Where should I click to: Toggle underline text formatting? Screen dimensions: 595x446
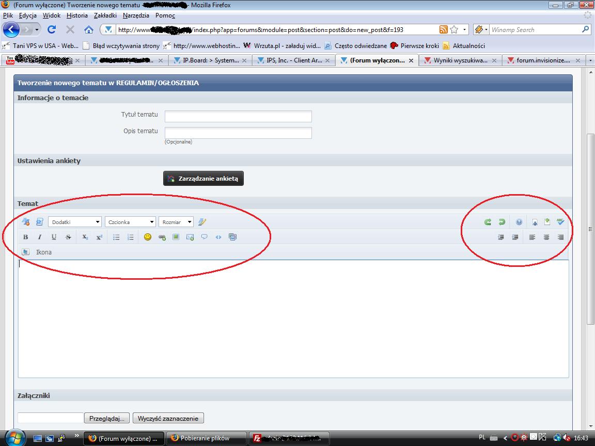click(x=54, y=237)
